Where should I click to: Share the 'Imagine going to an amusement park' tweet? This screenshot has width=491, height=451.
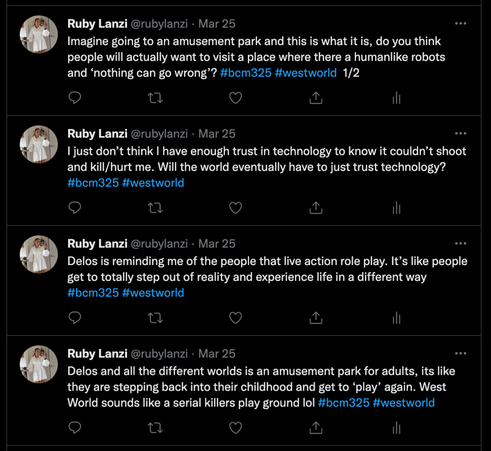(x=316, y=98)
